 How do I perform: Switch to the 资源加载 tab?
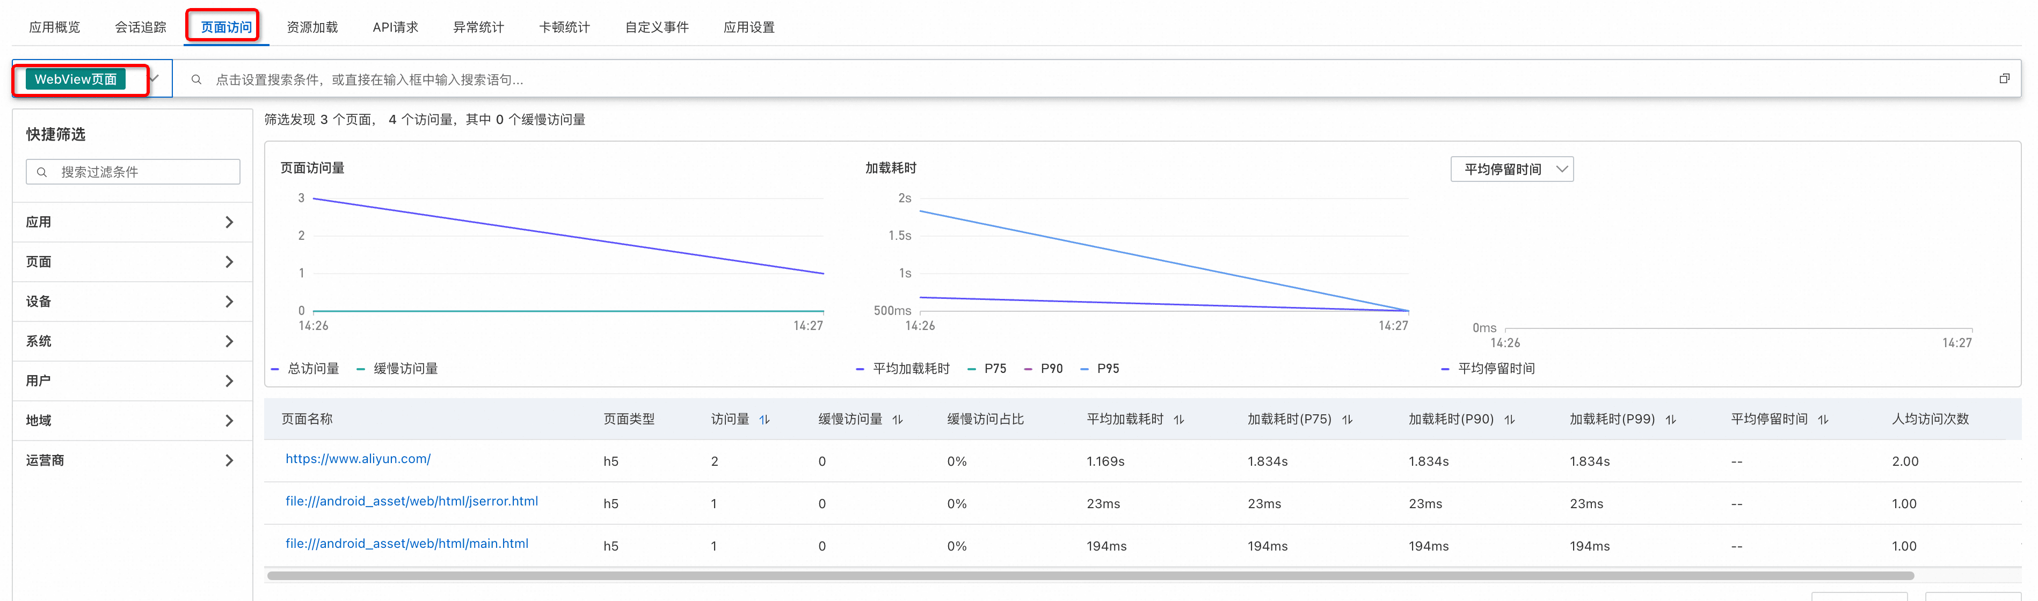click(x=312, y=27)
